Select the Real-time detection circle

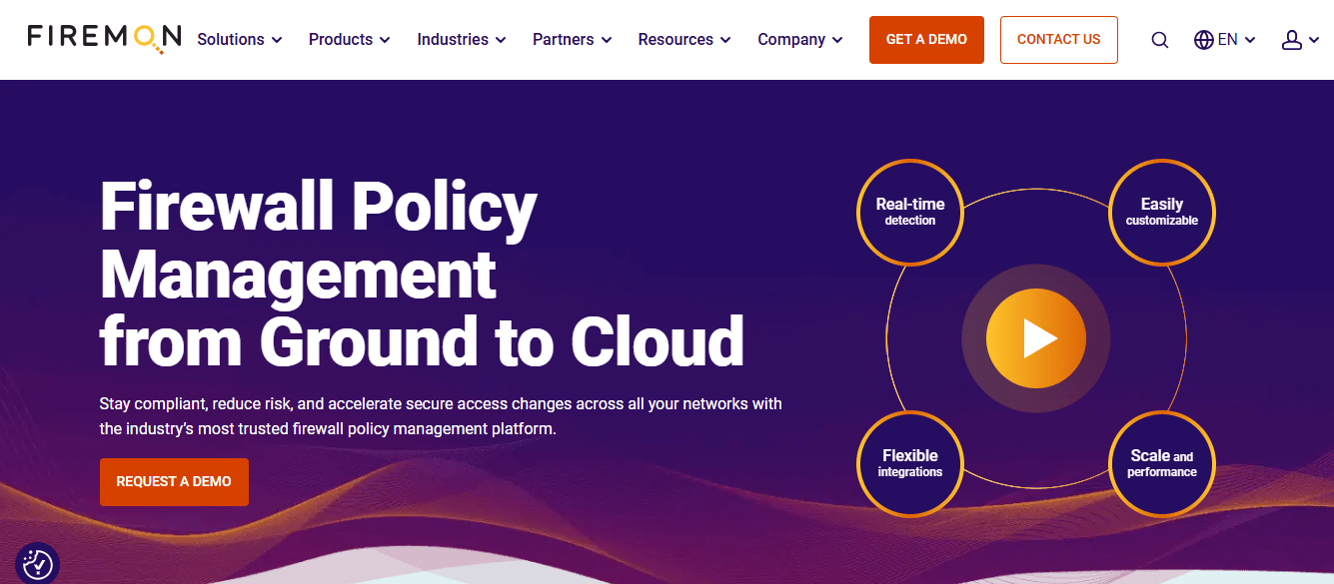(x=909, y=212)
